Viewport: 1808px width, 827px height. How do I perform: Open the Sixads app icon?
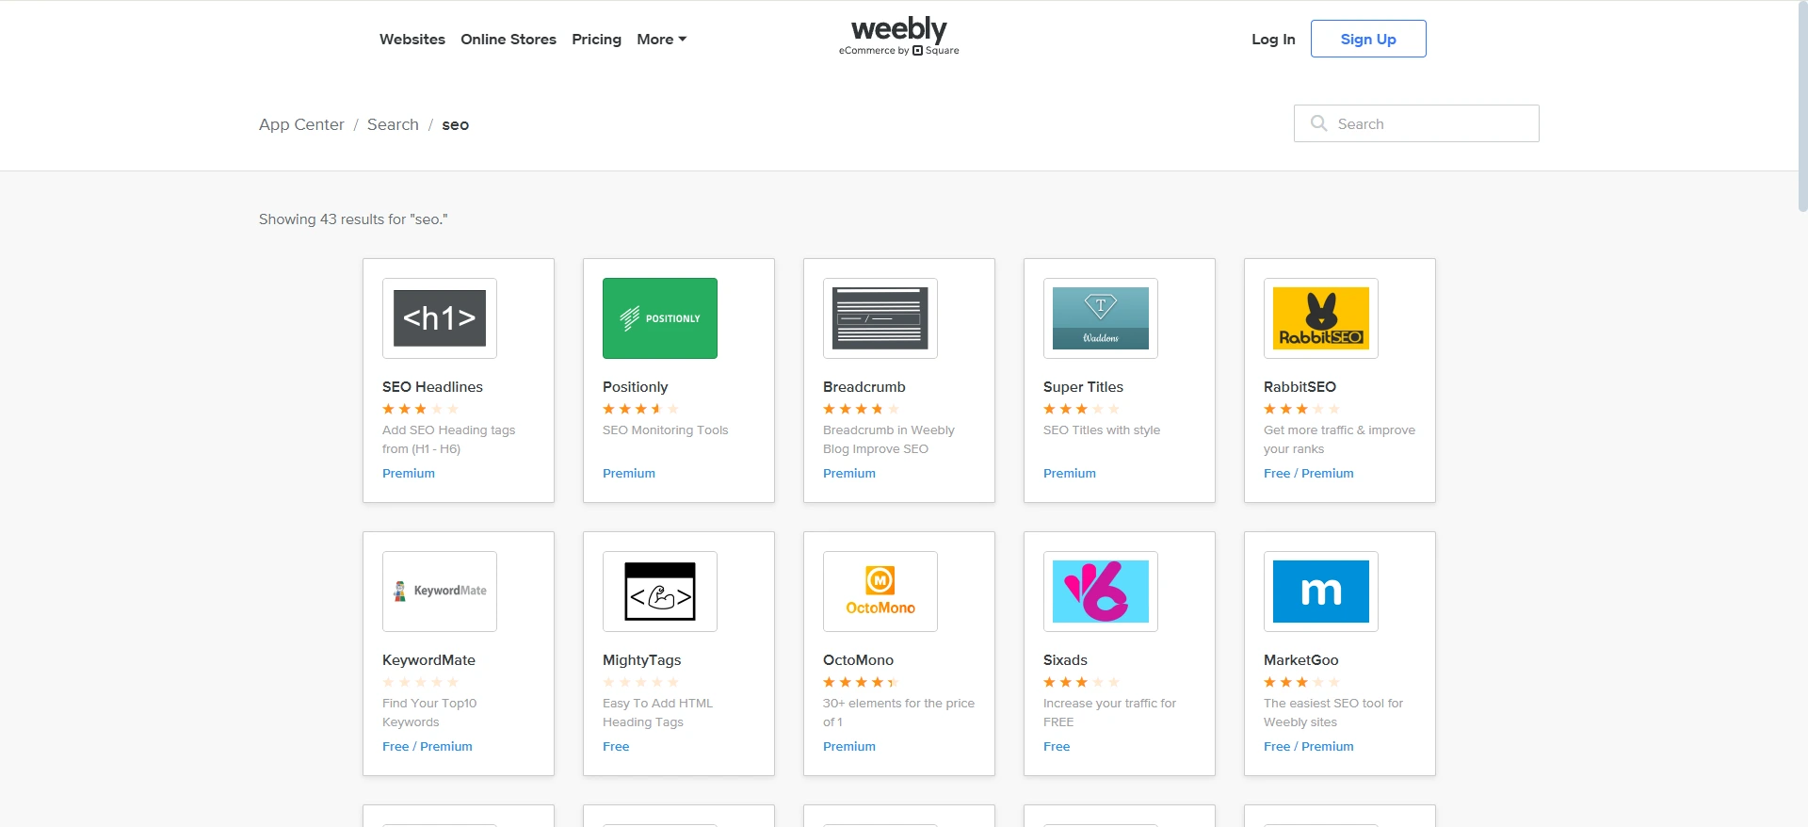(1101, 592)
